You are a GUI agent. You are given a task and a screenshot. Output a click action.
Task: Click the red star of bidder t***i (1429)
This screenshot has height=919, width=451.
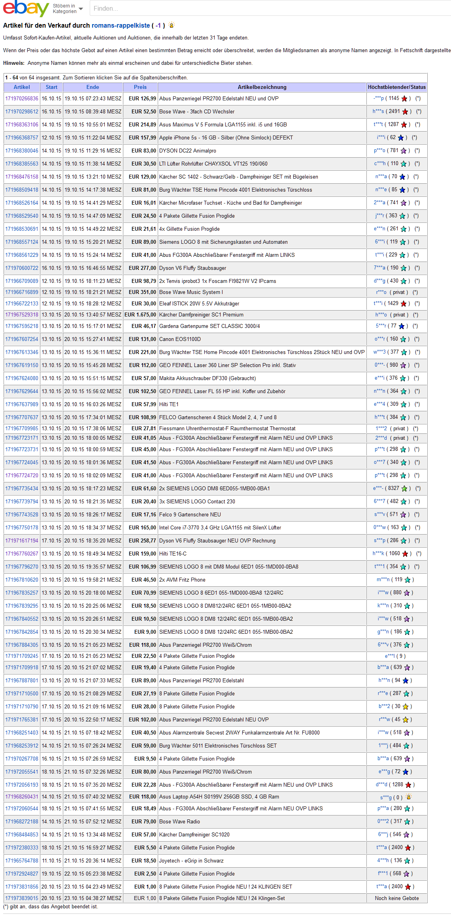[404, 304]
